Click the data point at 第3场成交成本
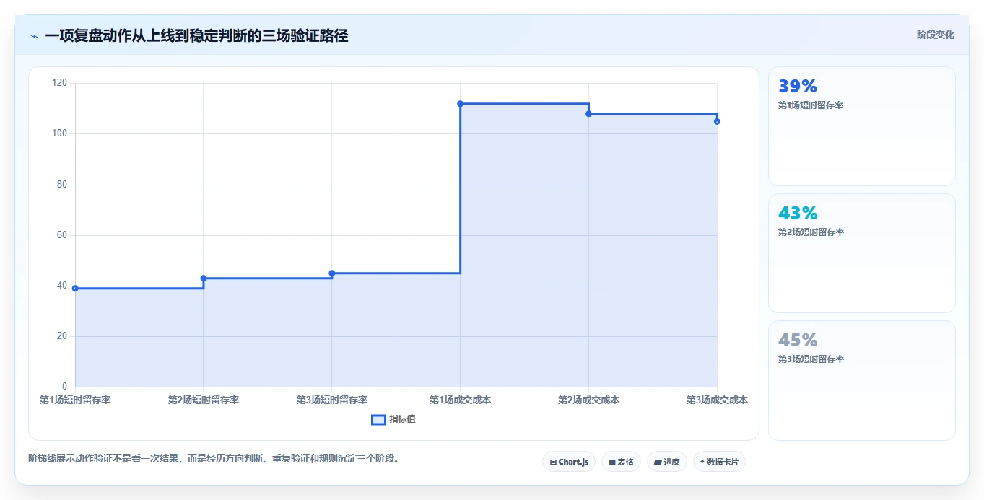Screen dimensions: 984x500 pyautogui.click(x=717, y=121)
